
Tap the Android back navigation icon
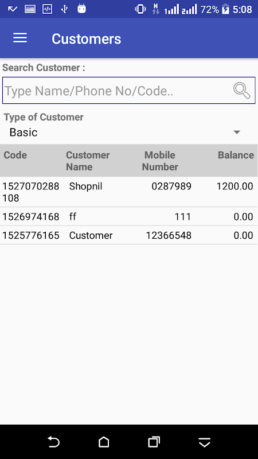[53, 442]
